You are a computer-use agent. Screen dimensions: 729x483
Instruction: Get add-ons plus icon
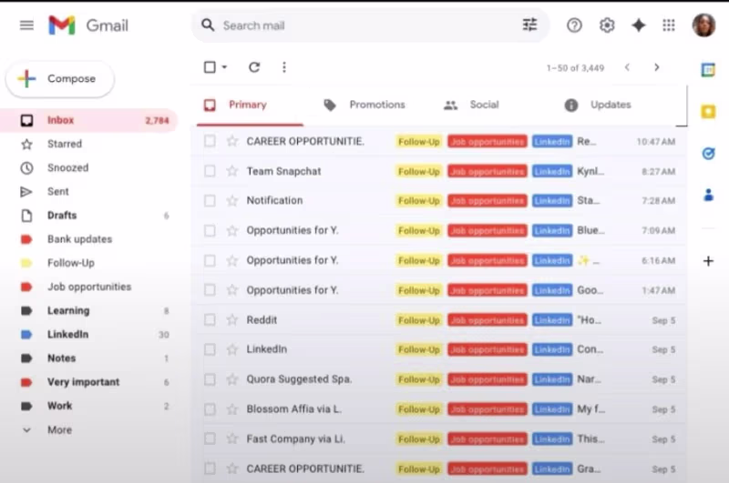coord(708,261)
